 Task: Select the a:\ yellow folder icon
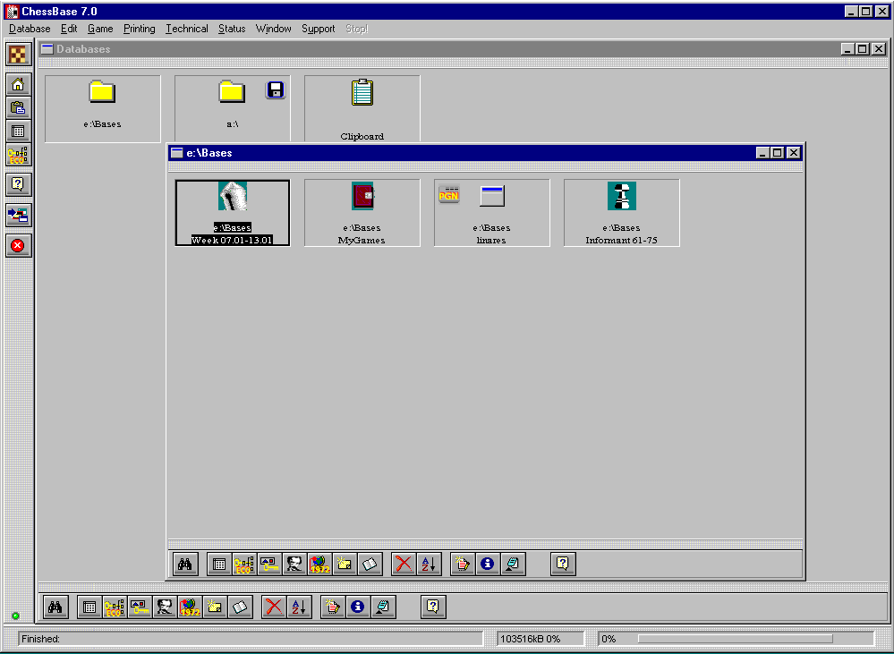(x=232, y=92)
